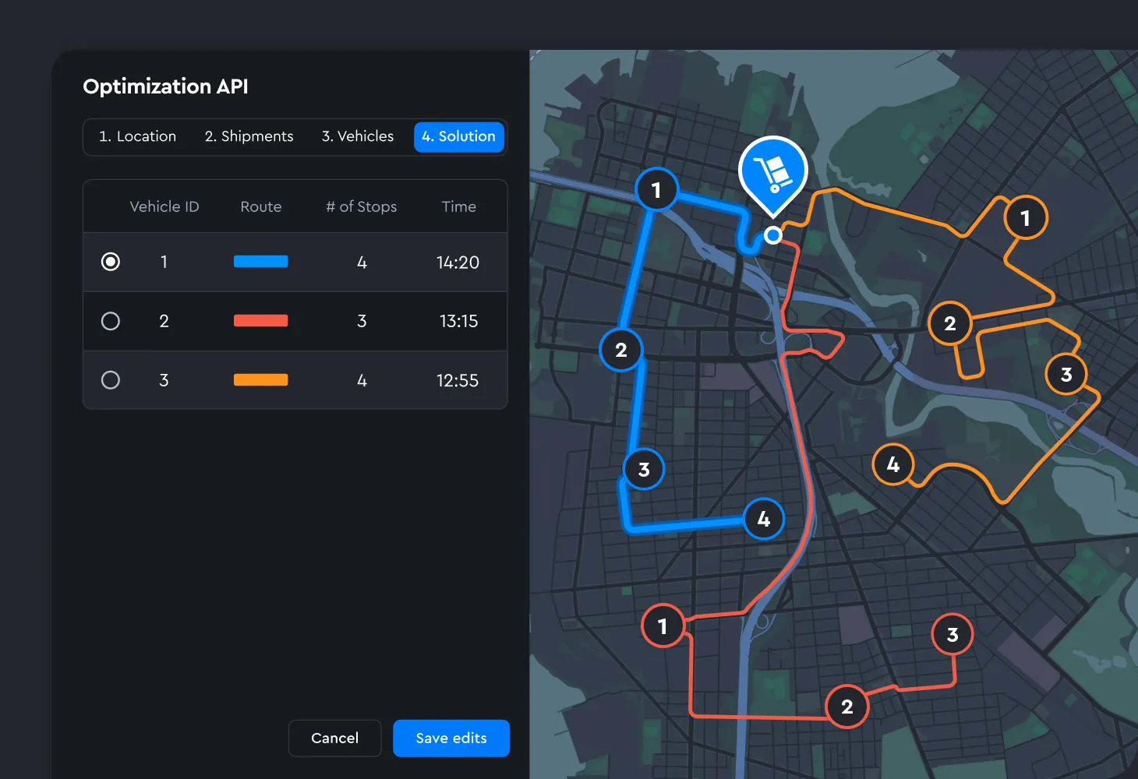Click the Cancel button
1138x779 pixels.
point(334,738)
